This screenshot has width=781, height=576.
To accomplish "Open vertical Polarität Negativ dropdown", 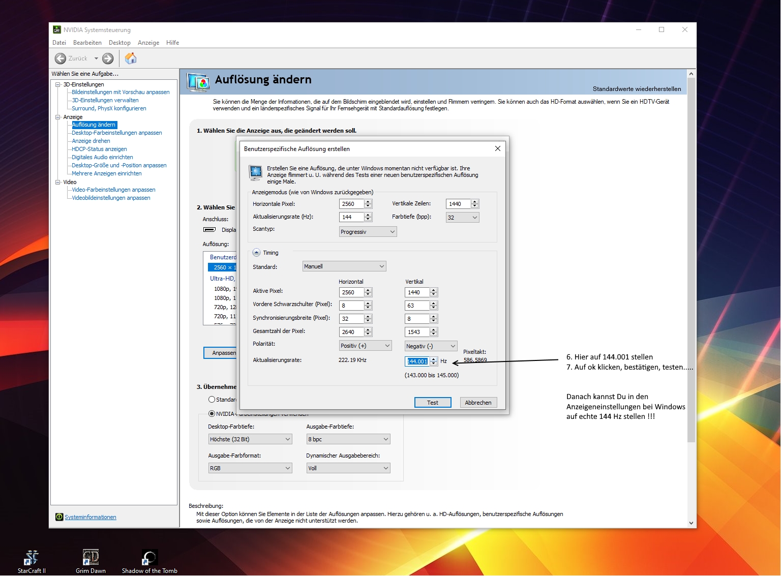I will pyautogui.click(x=431, y=346).
